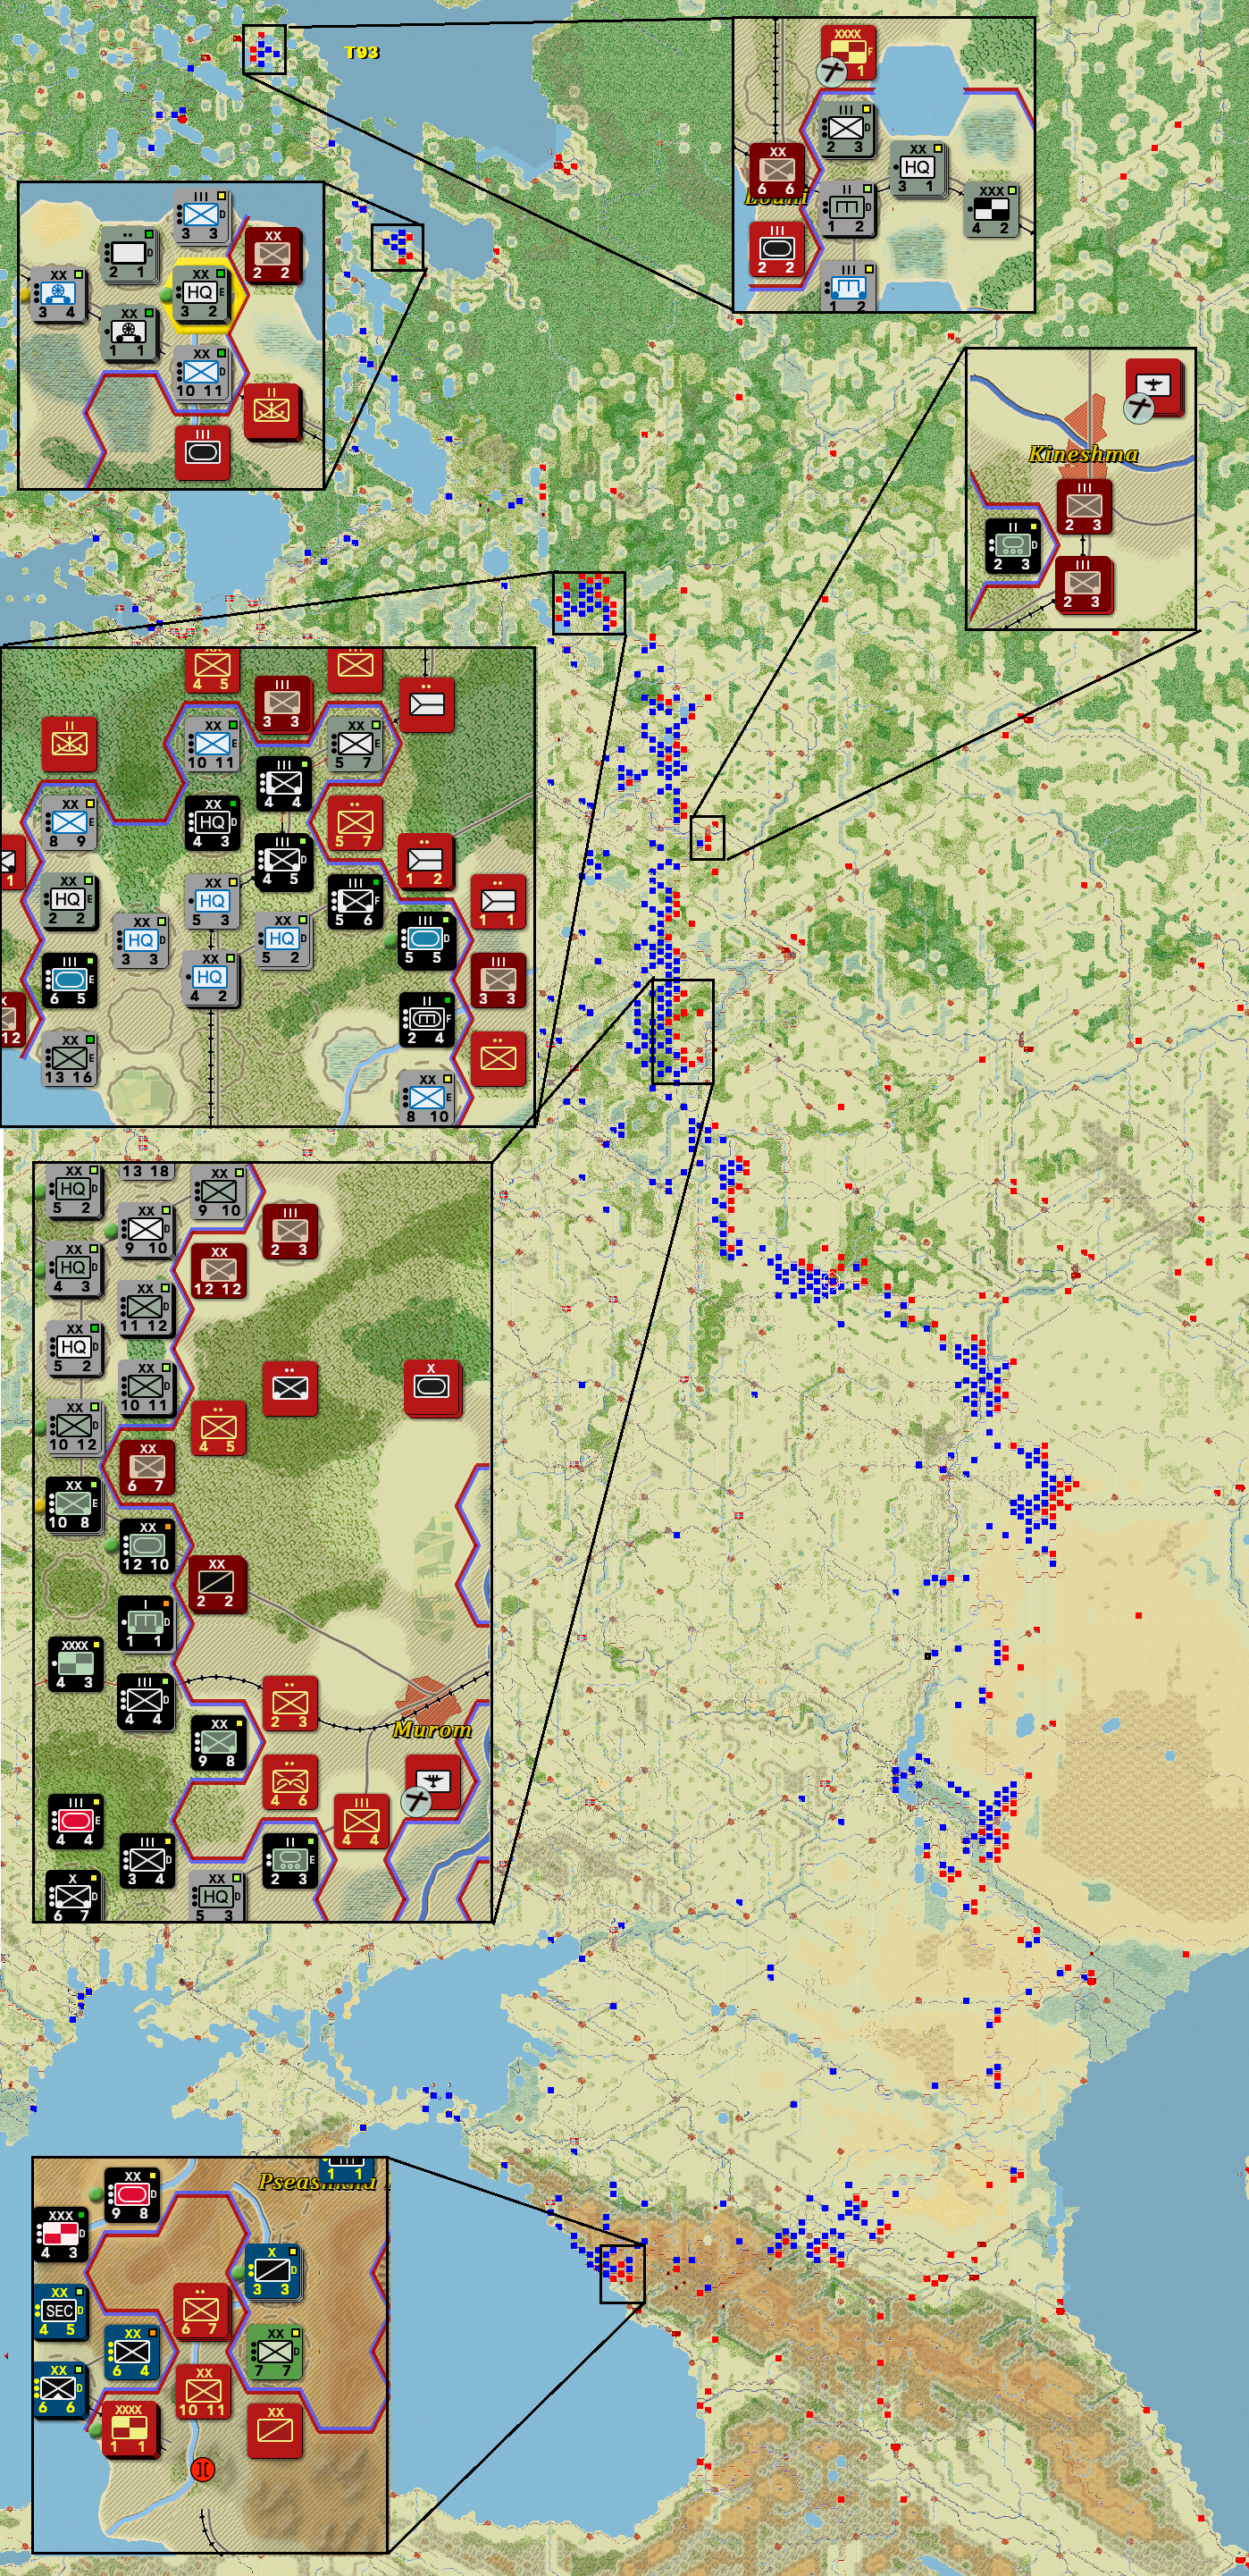Select the yellow-highlighted HQ 3-2 counter
The width and height of the screenshot is (1249, 2576).
(x=201, y=292)
